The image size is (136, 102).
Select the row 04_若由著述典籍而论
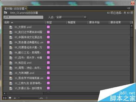tap(67, 42)
